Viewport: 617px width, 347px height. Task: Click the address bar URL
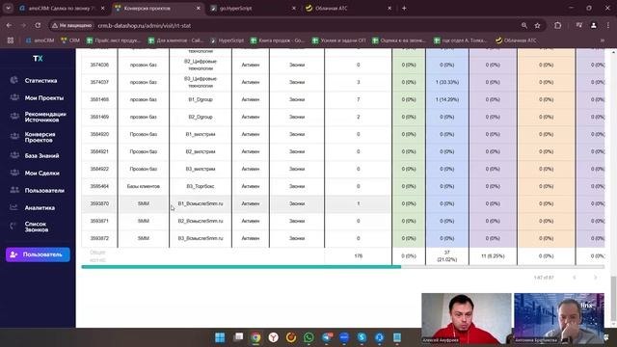(x=145, y=26)
